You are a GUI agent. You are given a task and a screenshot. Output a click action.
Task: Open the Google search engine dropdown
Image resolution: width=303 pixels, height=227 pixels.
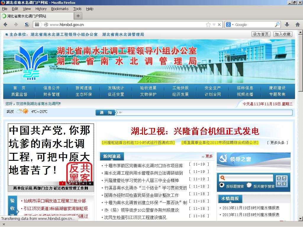coord(230,25)
